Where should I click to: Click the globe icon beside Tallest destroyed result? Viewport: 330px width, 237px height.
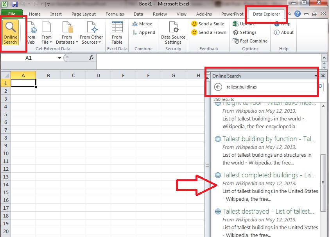(218, 211)
